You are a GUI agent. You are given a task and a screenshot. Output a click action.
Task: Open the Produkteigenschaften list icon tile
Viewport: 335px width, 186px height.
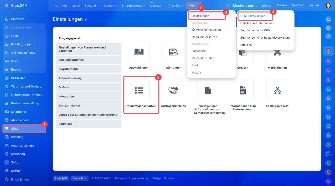[x=139, y=91]
